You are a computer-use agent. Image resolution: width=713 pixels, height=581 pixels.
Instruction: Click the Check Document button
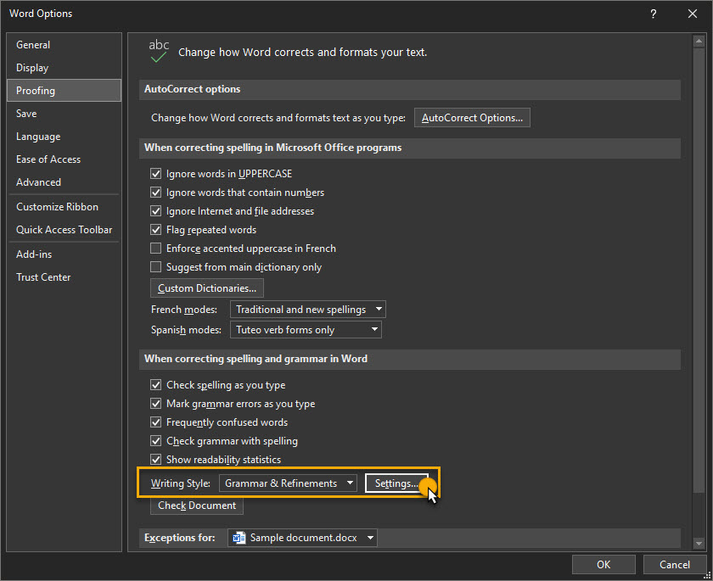197,506
